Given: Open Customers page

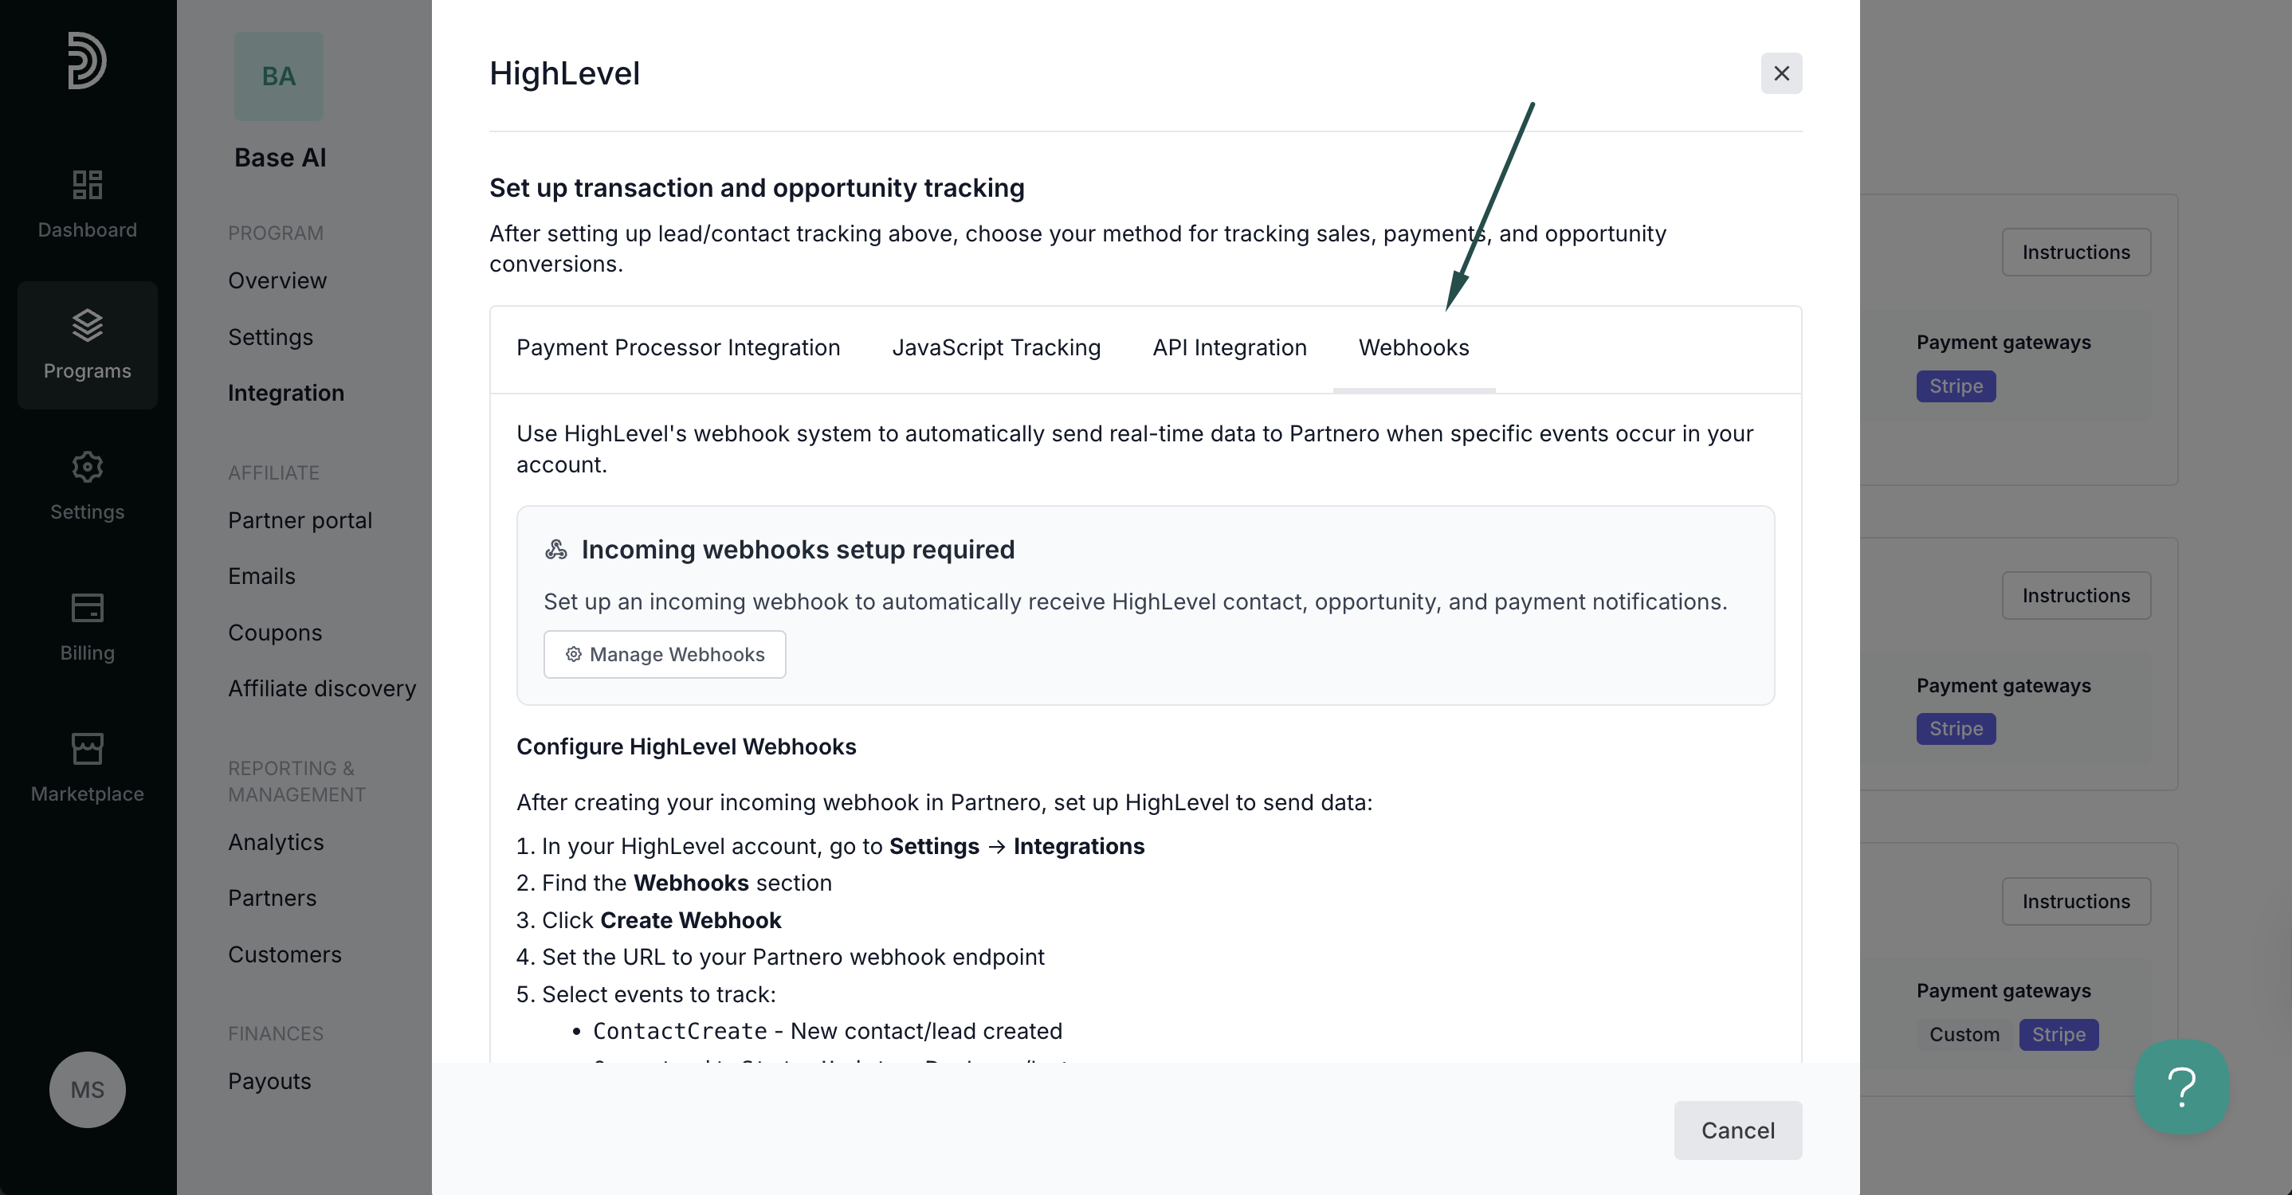Looking at the screenshot, I should pos(285,954).
